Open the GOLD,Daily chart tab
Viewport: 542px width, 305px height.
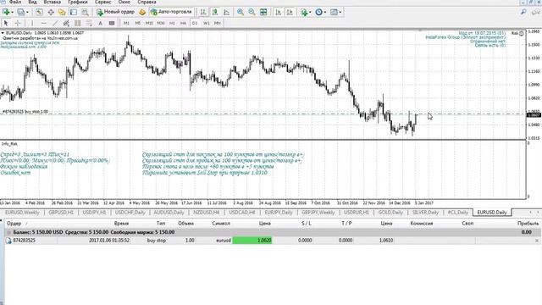pyautogui.click(x=390, y=213)
